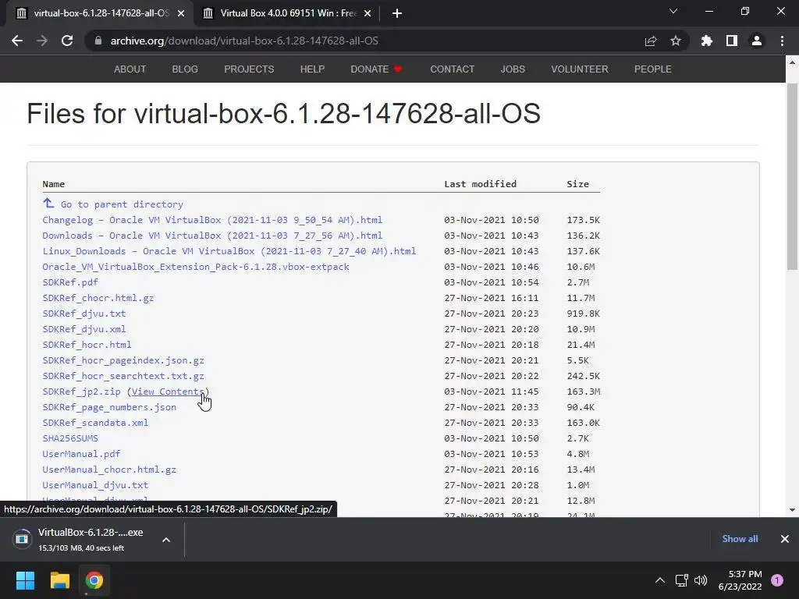The image size is (799, 599).
Task: Open UserManual.pdf
Action: pos(81,454)
